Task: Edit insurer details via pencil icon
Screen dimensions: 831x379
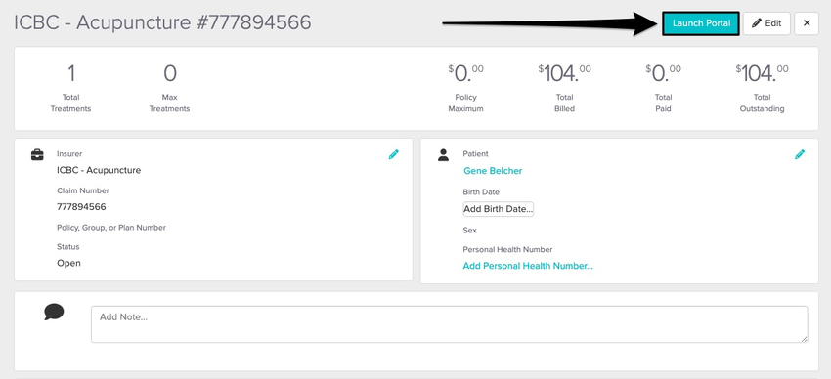Action: click(x=393, y=154)
